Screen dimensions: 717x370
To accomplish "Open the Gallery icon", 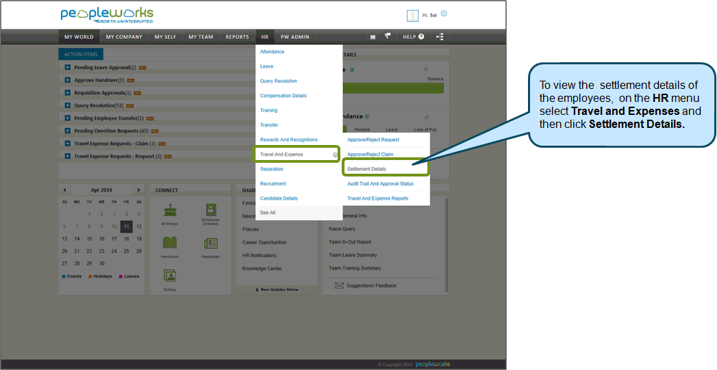I will tap(170, 276).
